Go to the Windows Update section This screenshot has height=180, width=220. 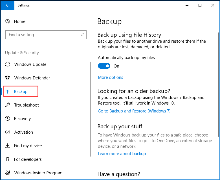click(x=30, y=64)
